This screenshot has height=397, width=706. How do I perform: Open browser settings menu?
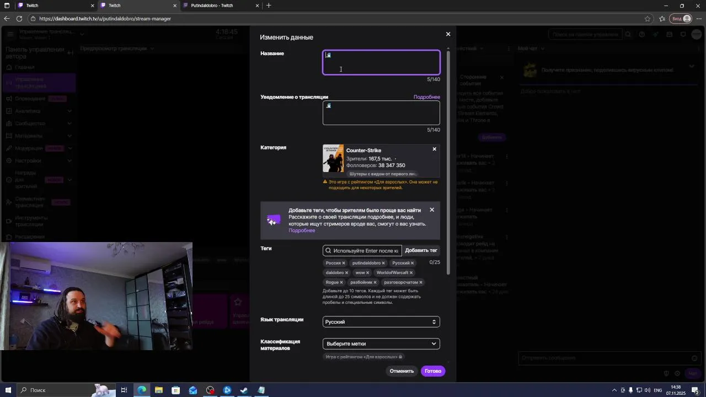(699, 19)
